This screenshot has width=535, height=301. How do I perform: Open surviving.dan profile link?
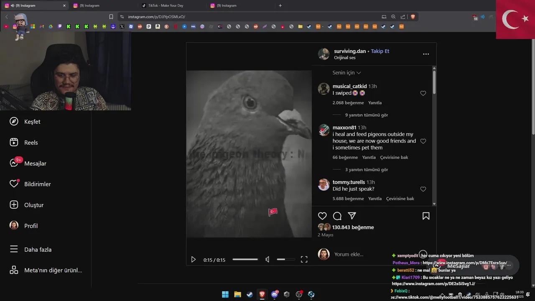pos(350,51)
